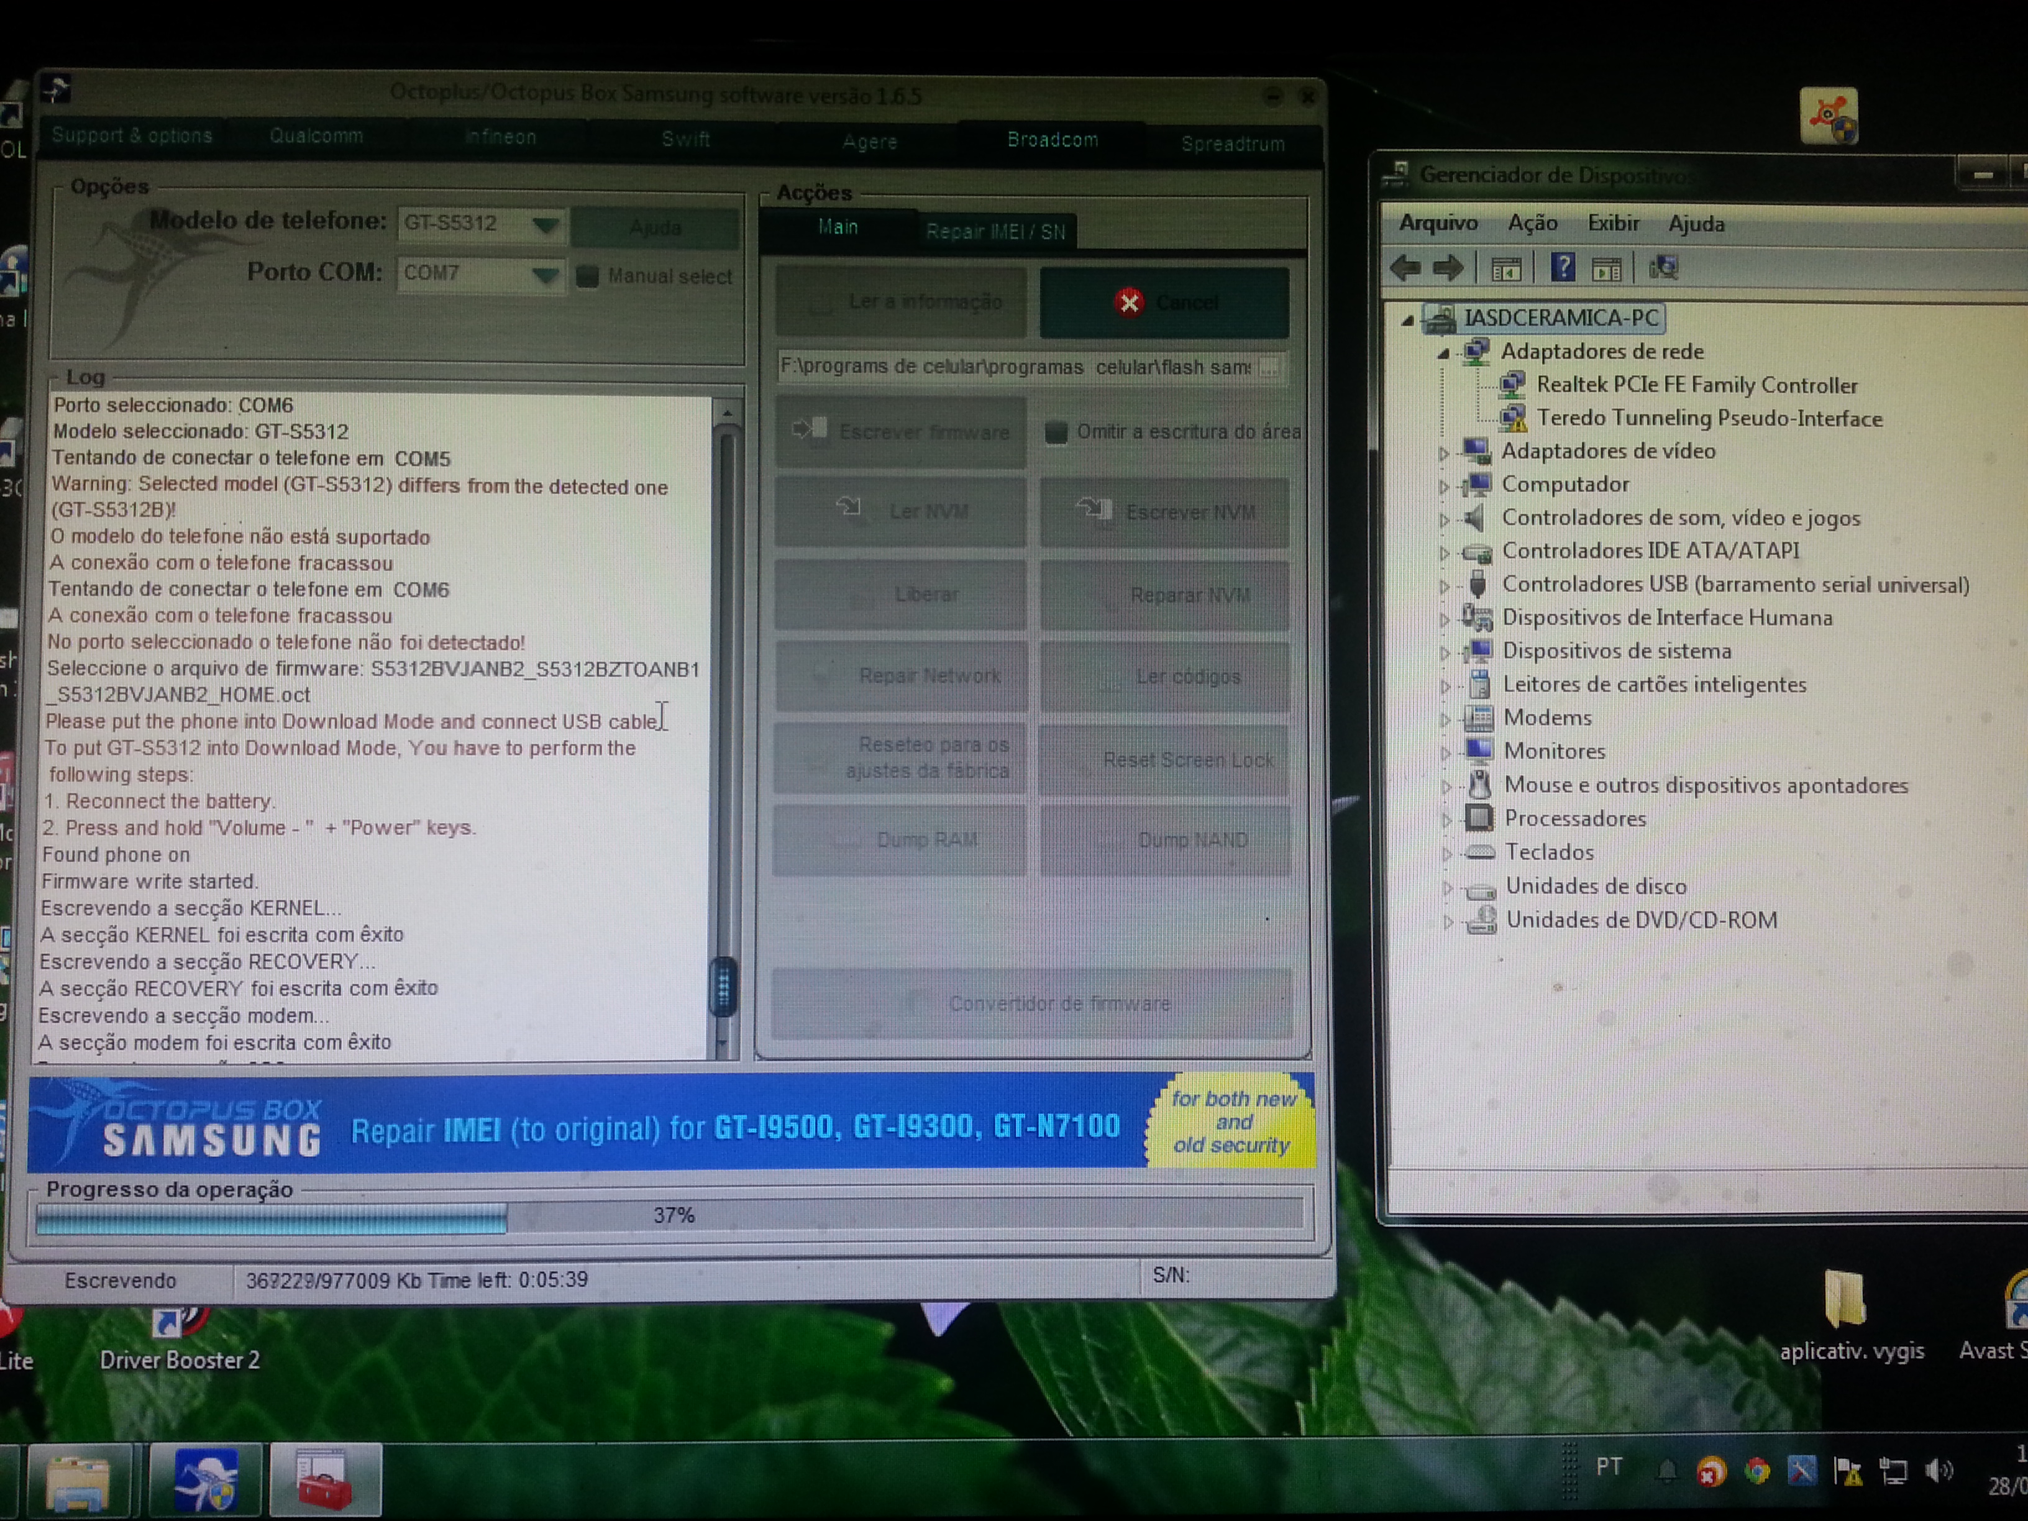Open the aplicativ. vygis desktop folder
The height and width of the screenshot is (1521, 2028).
(x=1850, y=1315)
